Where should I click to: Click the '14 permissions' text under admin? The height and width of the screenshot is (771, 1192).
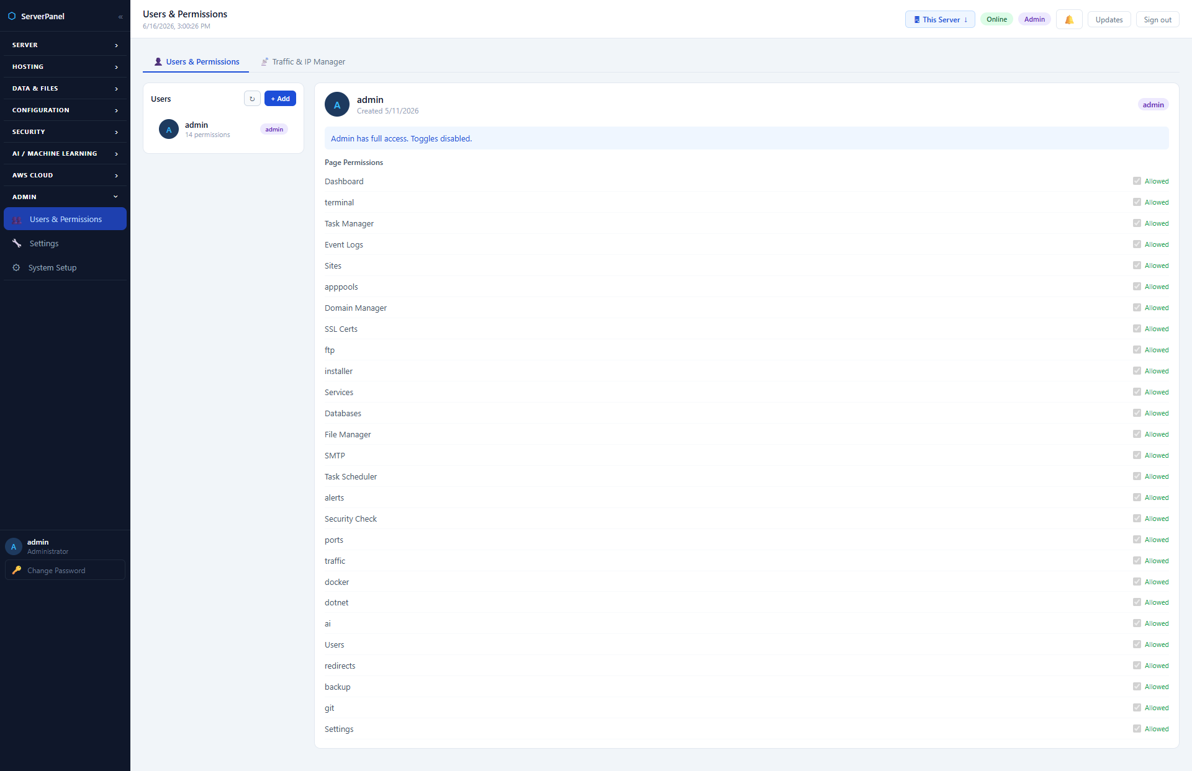[207, 135]
